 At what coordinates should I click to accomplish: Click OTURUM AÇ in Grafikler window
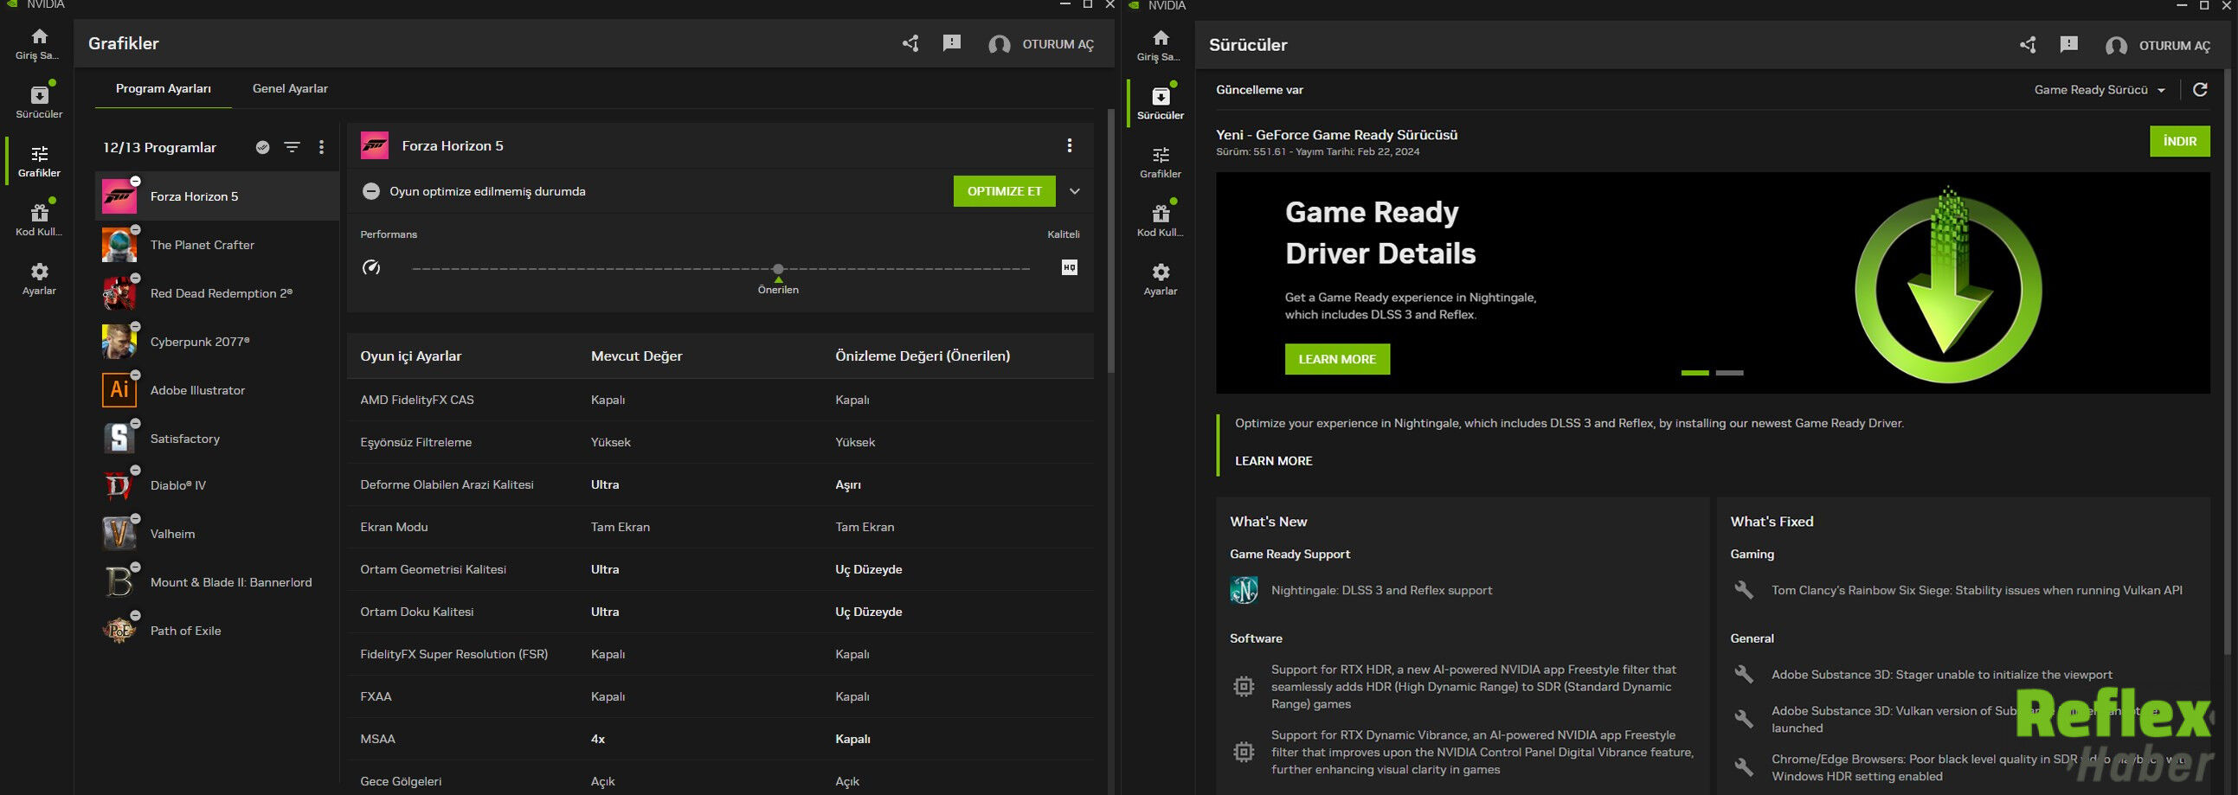(1042, 44)
